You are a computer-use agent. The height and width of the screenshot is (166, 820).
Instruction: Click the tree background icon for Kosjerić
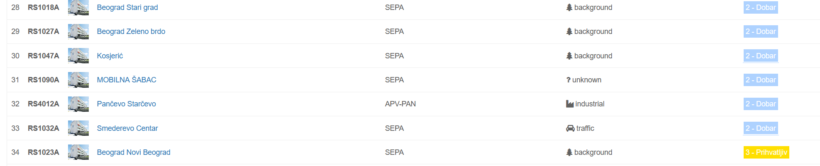point(569,56)
